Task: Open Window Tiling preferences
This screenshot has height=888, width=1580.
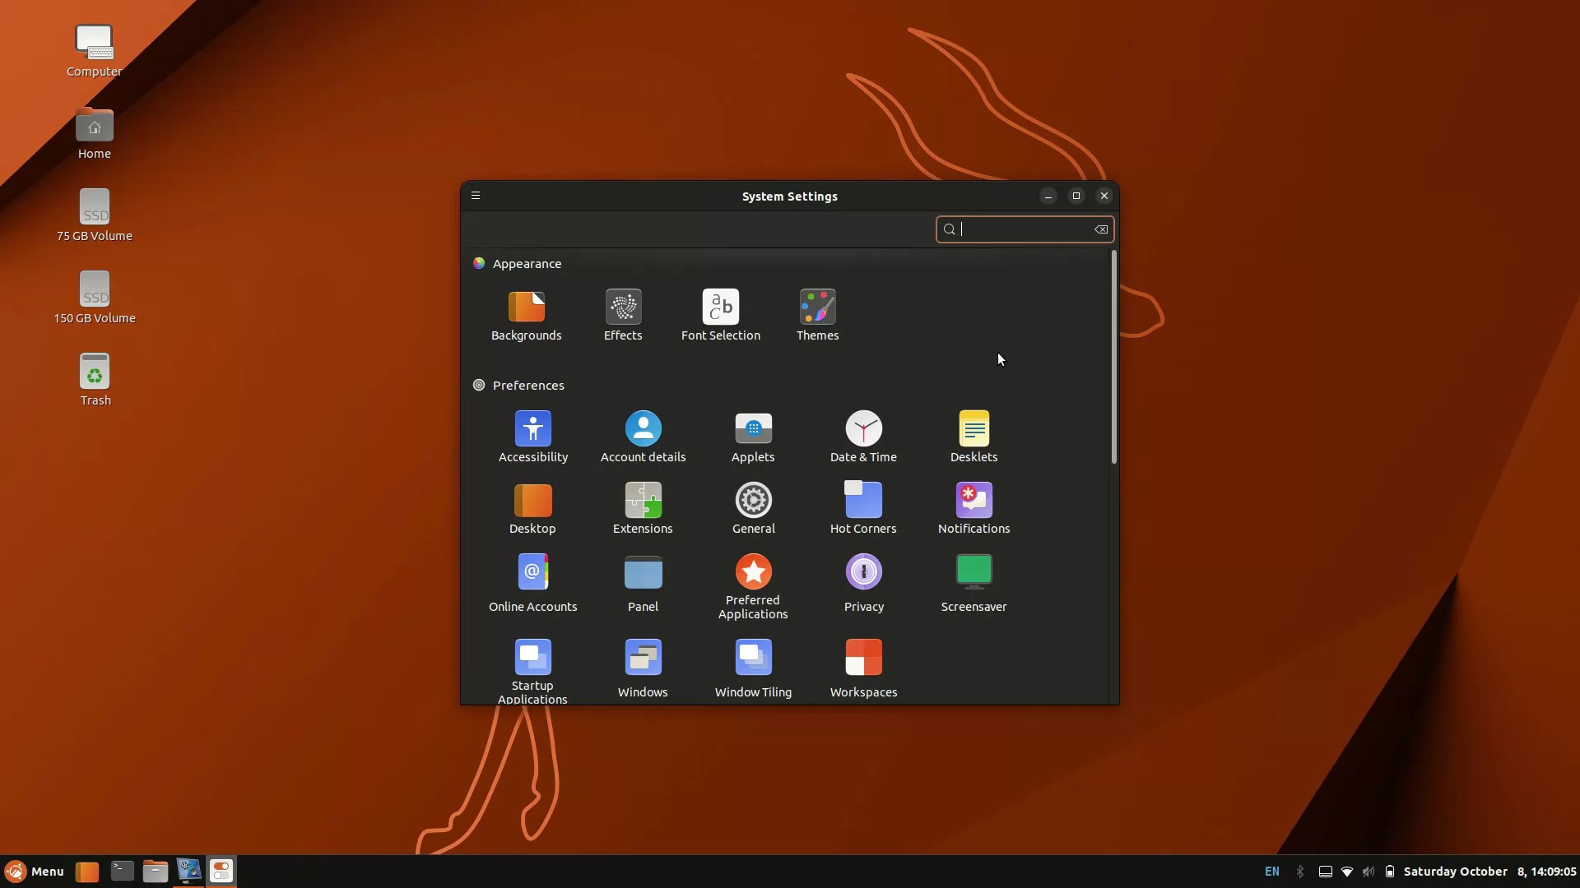Action: coord(753,666)
